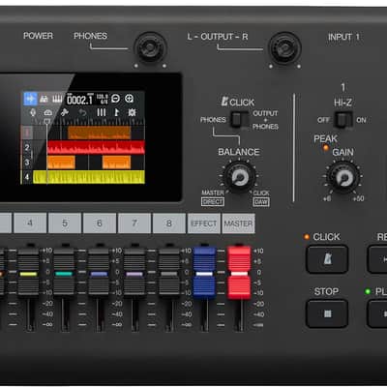Click the DIRECT label under the balance knob
The image size is (387, 387).
click(x=213, y=202)
